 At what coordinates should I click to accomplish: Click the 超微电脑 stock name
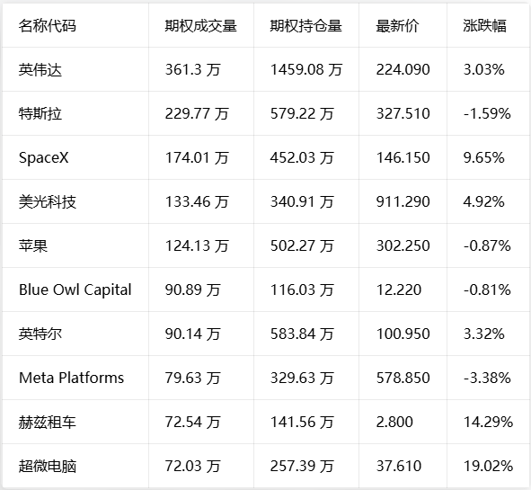(x=48, y=466)
